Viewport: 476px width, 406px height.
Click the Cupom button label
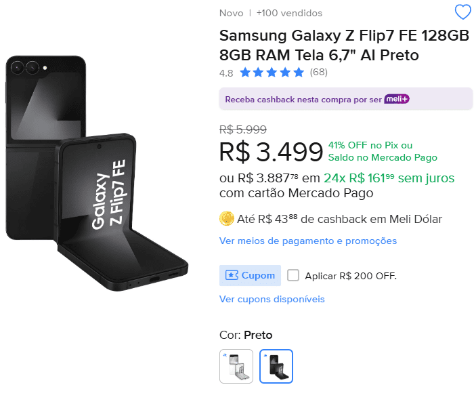pyautogui.click(x=258, y=275)
